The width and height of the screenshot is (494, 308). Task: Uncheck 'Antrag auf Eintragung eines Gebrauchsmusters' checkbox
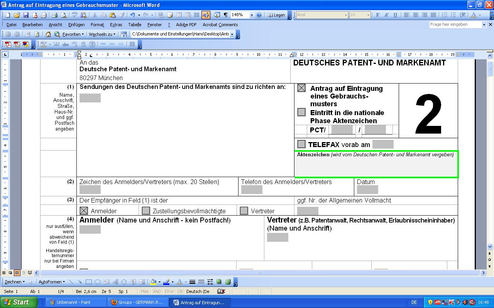pos(301,88)
